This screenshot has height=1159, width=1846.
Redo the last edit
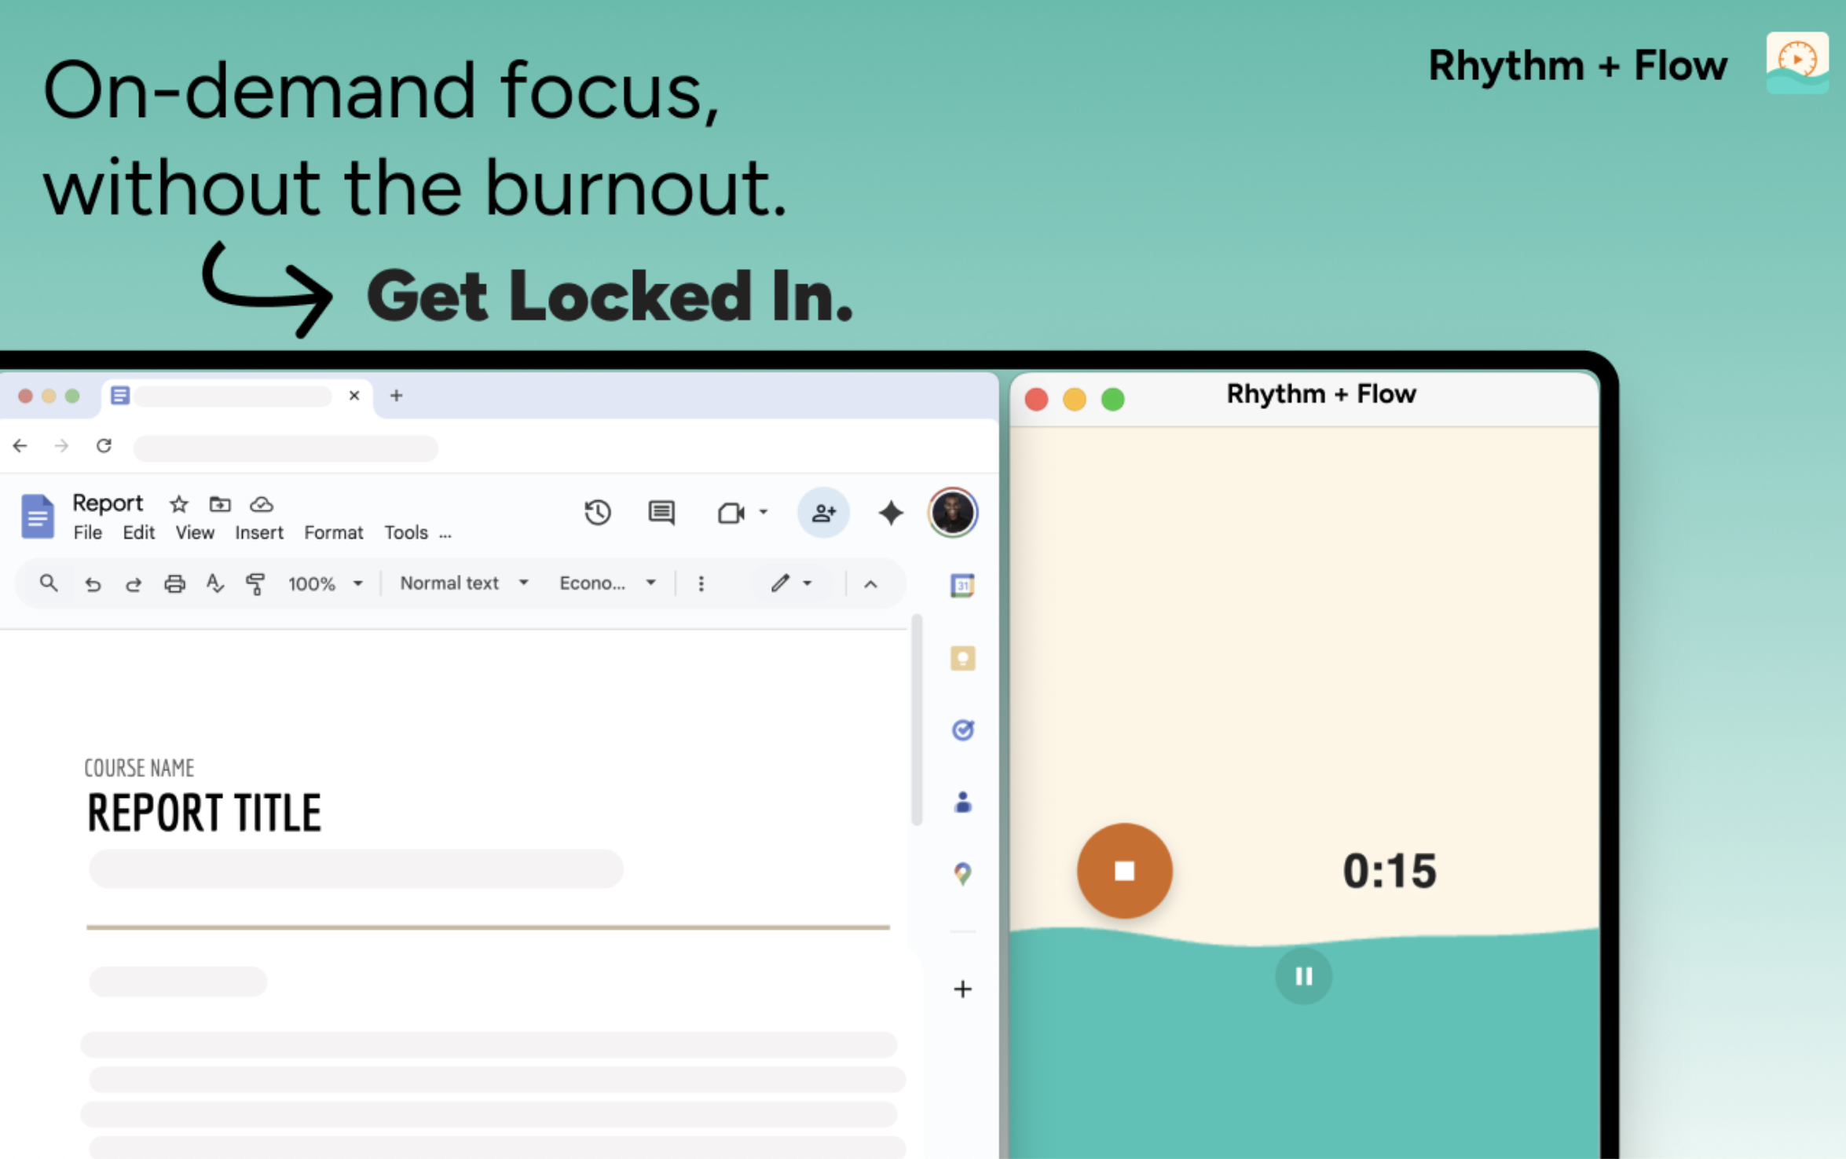click(134, 584)
